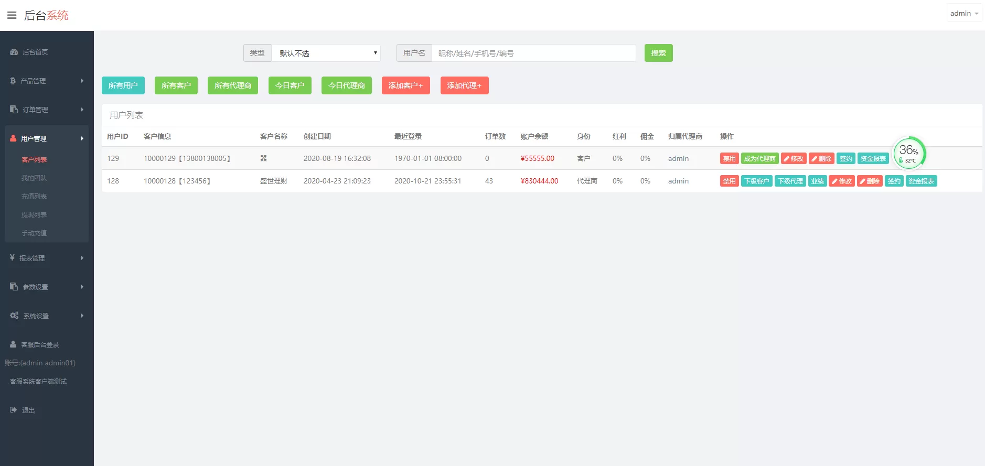
Task: Open the admin account dropdown
Action: point(964,14)
